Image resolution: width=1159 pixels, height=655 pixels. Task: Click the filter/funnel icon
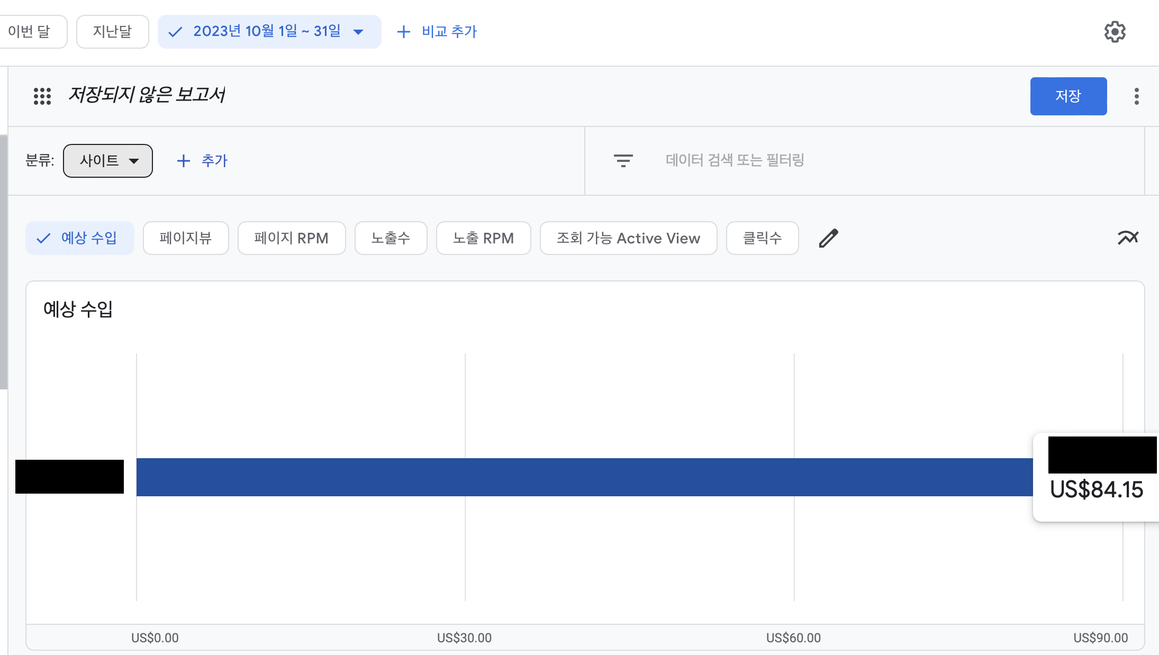(x=623, y=160)
